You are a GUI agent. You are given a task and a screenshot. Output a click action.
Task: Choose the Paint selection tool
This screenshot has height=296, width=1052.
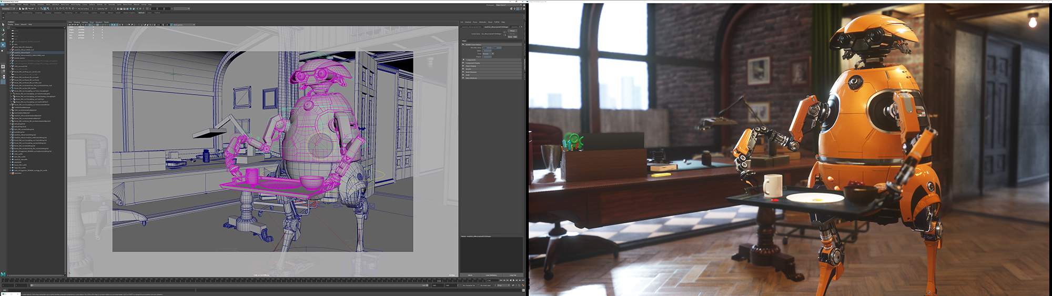coord(3,34)
